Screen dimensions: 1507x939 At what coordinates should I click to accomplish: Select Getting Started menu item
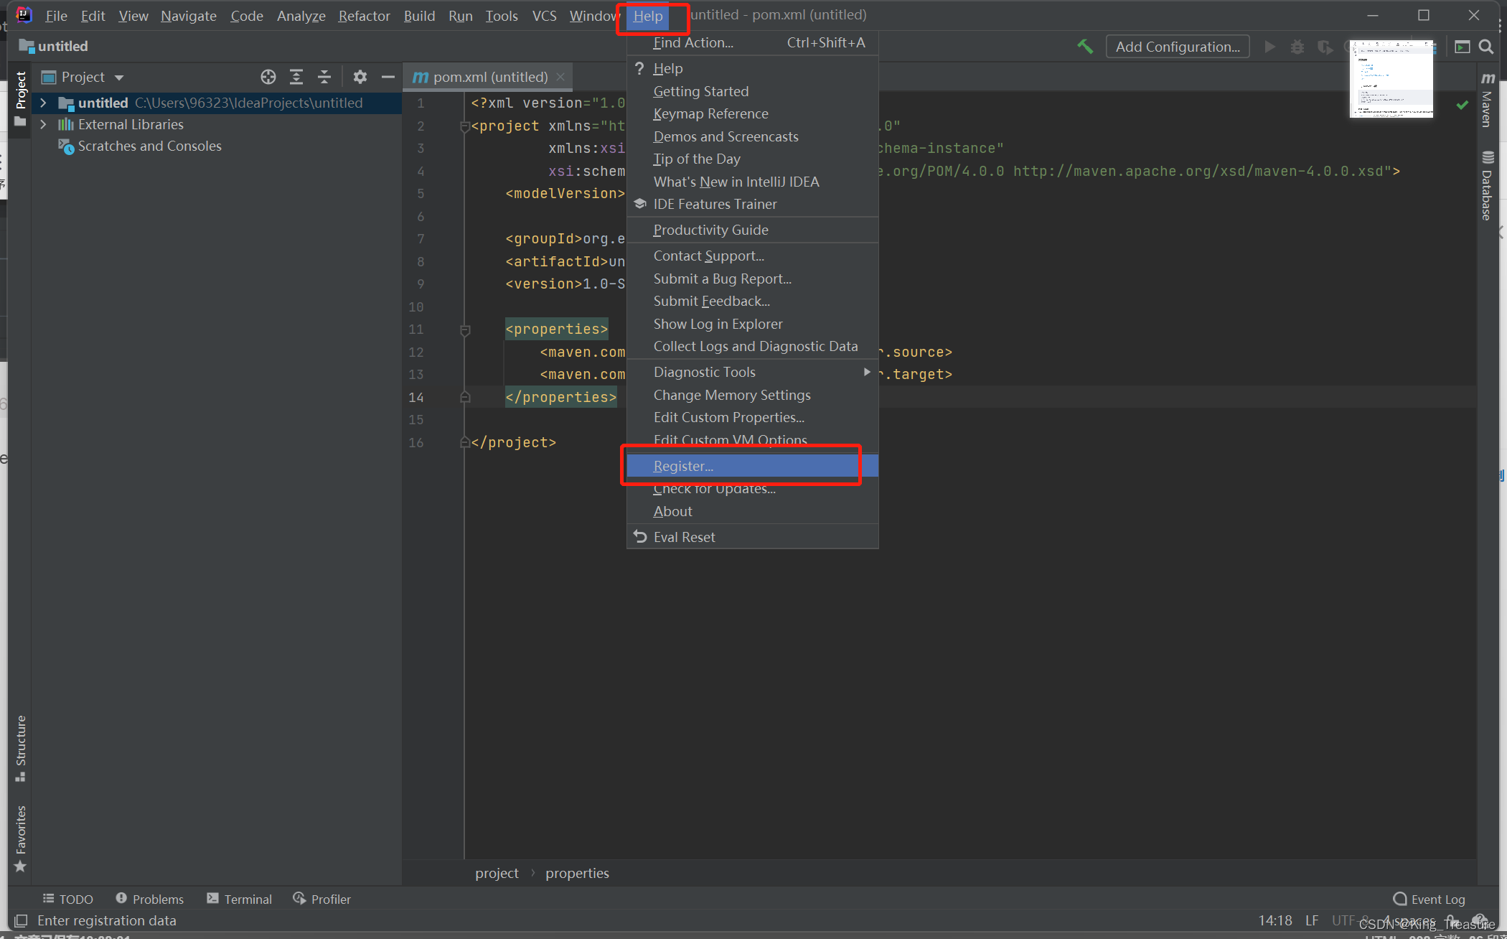coord(752,91)
